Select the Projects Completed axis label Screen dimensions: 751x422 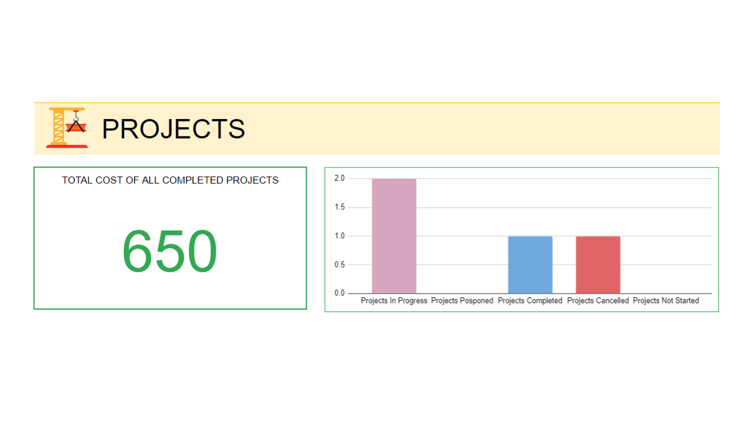pos(530,301)
